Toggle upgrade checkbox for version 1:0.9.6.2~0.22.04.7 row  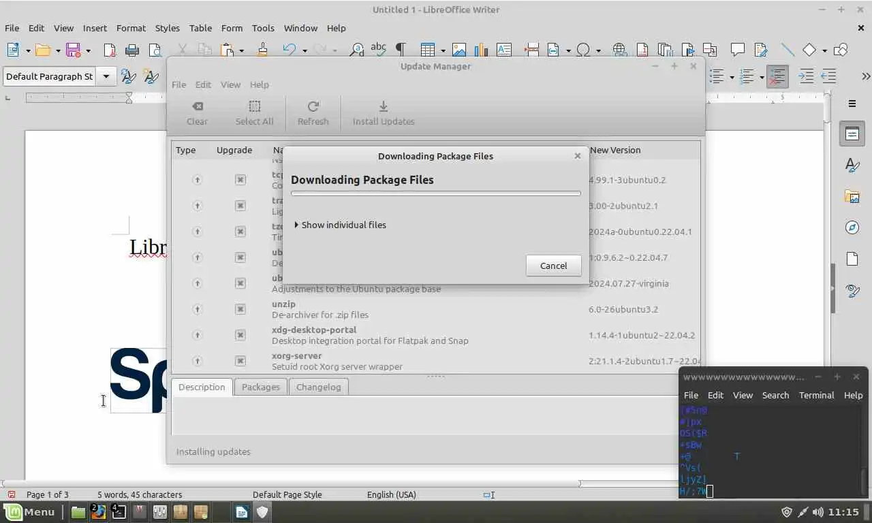tap(240, 257)
